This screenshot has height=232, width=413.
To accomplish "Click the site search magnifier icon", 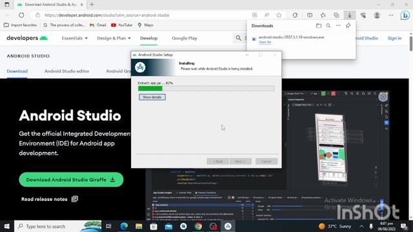I will [238, 38].
